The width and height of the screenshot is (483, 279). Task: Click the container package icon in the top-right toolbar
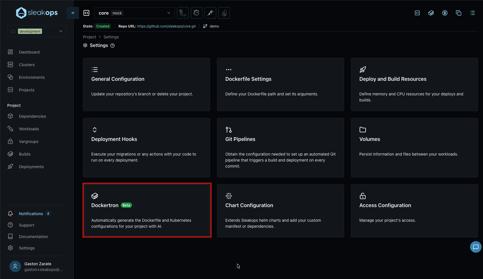click(431, 13)
